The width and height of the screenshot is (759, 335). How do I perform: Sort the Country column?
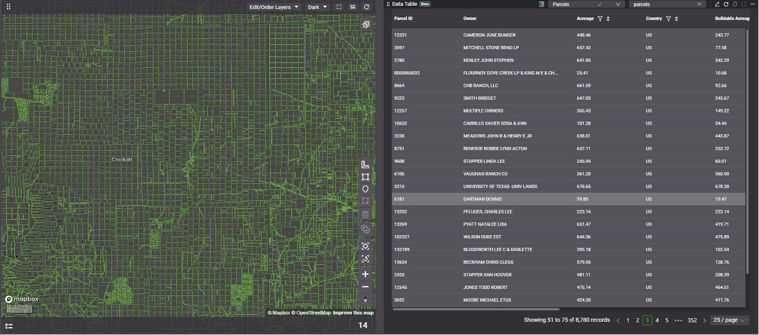(x=677, y=18)
